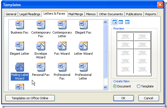Click the Contemporary Fax text label
Viewport: 167px width, 108px height.
tap(41, 34)
